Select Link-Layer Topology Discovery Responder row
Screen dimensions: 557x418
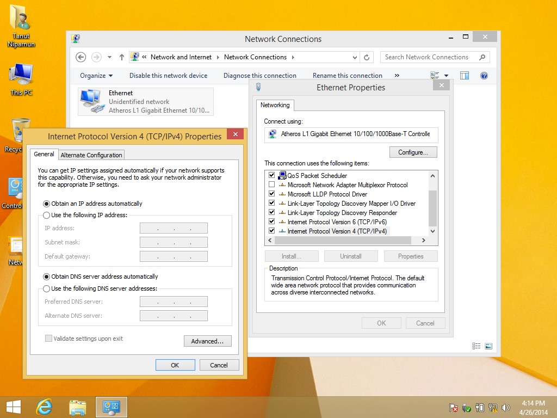coord(343,213)
